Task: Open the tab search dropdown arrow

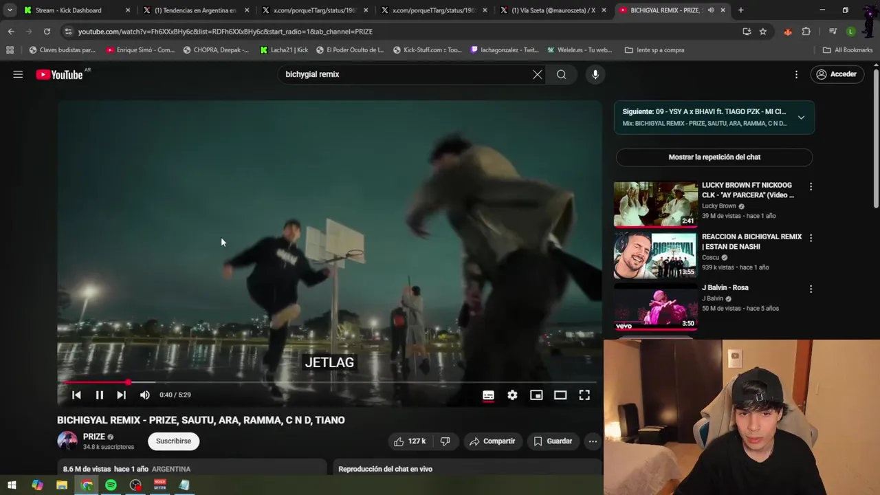Action: tap(10, 10)
